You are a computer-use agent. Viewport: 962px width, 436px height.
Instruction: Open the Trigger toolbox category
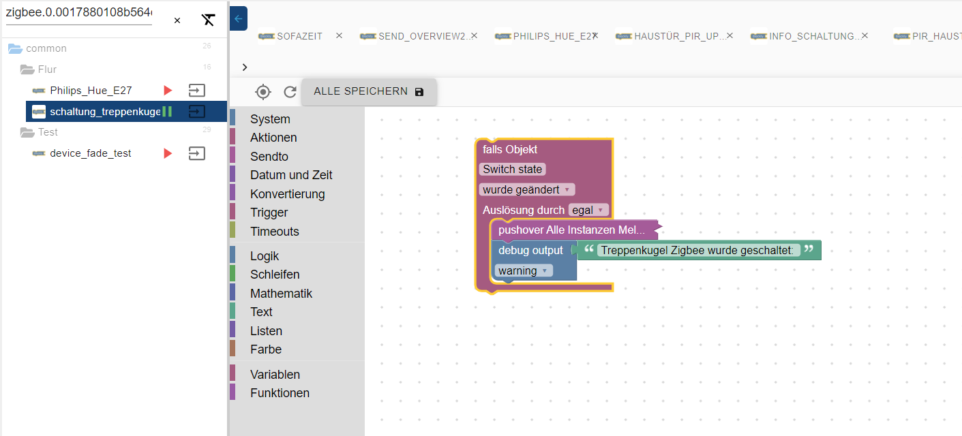[x=269, y=213]
